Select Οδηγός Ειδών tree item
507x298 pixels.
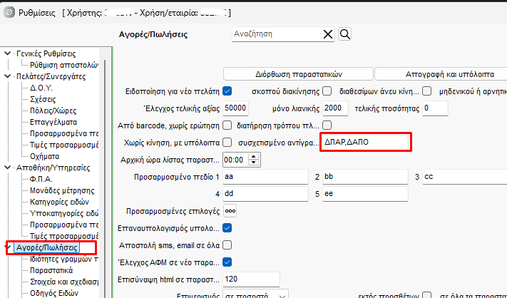[x=54, y=293]
